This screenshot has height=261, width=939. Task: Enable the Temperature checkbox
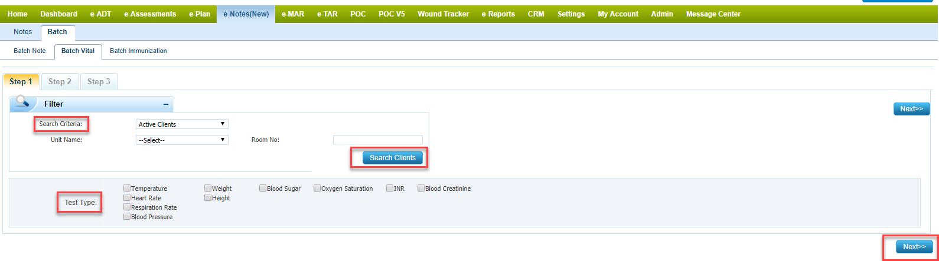(x=127, y=189)
